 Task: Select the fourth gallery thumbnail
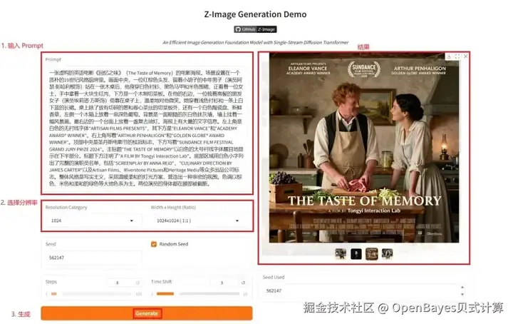click(x=387, y=254)
